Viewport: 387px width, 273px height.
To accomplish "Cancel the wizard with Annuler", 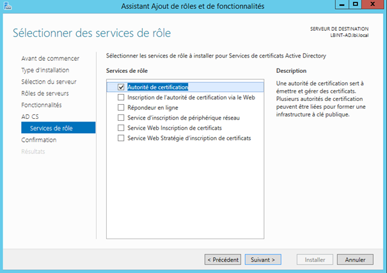I will 355,260.
